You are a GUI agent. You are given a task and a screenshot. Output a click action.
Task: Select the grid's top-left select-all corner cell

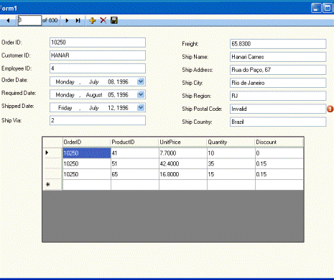[x=52, y=142]
